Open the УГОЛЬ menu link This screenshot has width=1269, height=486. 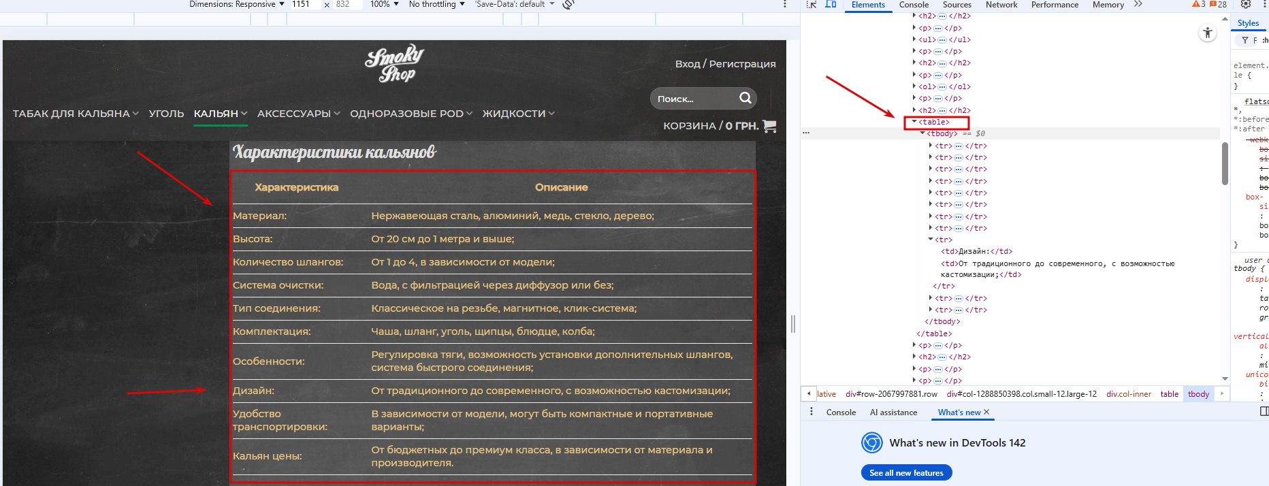(166, 114)
